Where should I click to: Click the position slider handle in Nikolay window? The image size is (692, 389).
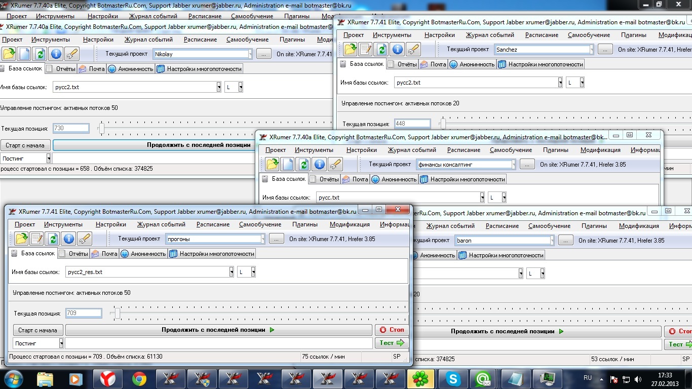(101, 129)
